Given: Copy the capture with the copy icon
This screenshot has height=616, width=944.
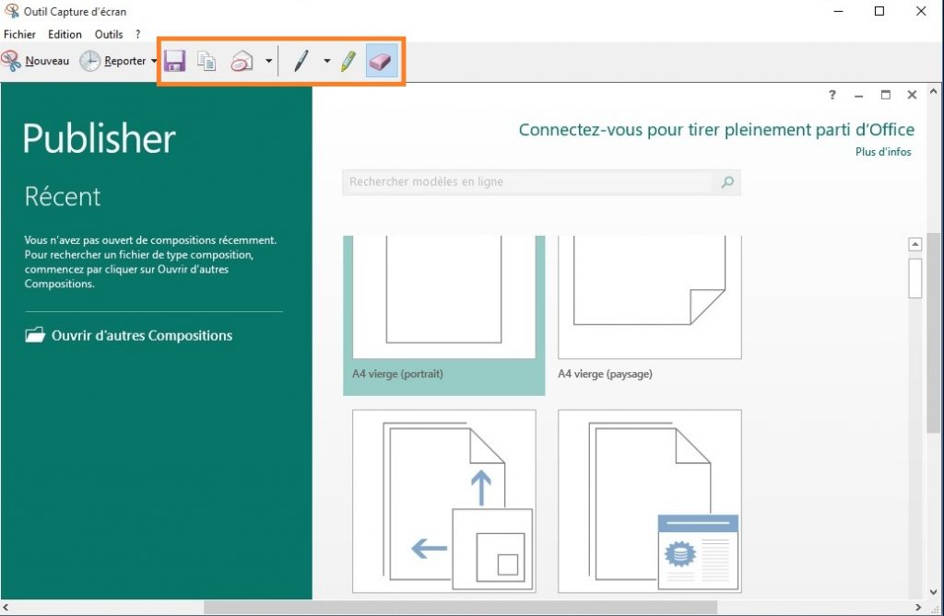Looking at the screenshot, I should (206, 61).
